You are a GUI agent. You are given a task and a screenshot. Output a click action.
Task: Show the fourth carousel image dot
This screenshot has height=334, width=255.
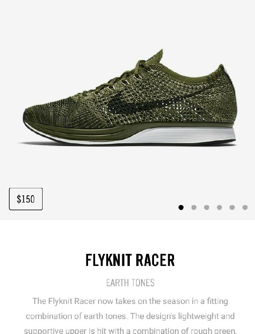220,207
